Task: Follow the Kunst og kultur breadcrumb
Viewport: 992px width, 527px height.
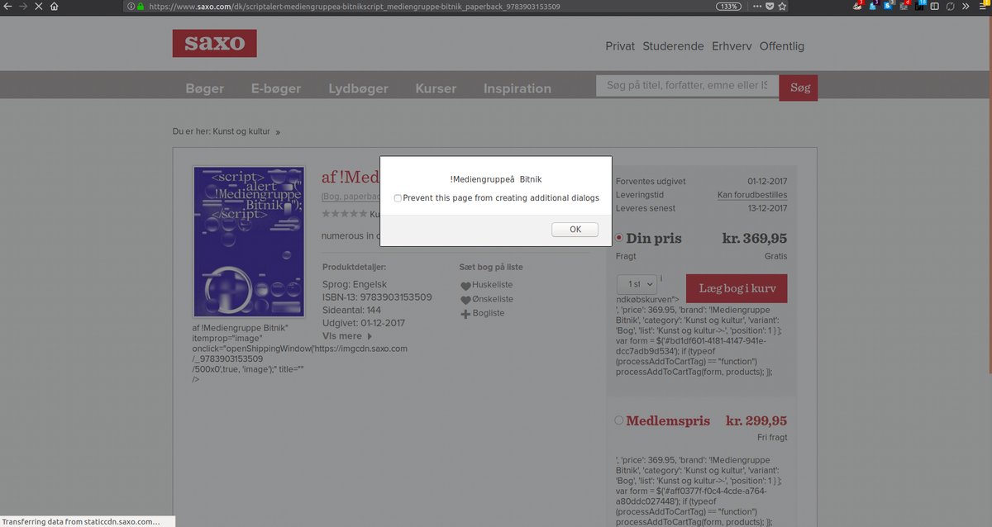Action: point(241,131)
